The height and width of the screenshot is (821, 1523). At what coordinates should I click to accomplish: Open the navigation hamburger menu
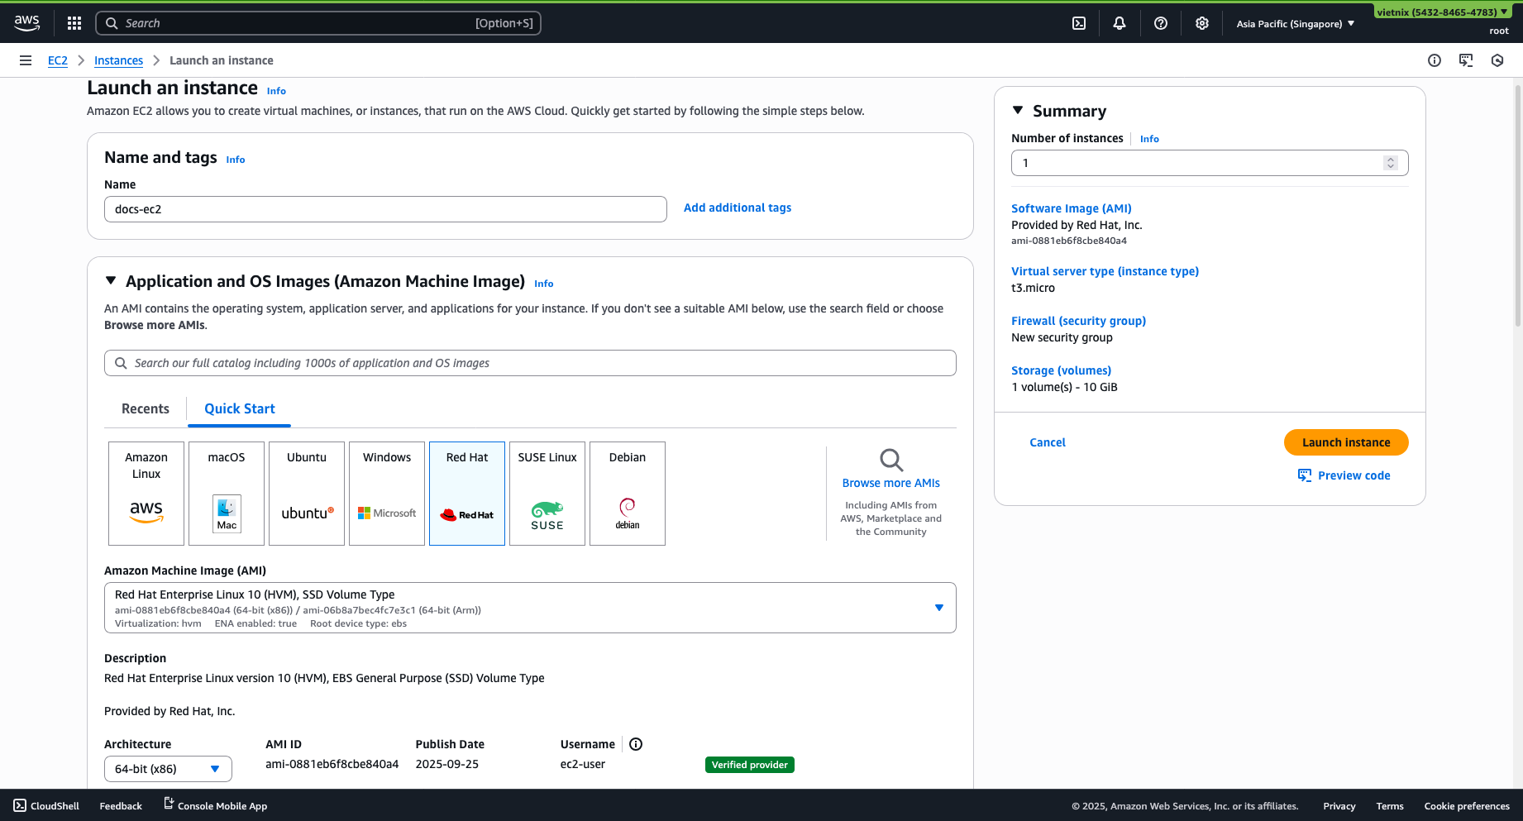pyautogui.click(x=26, y=60)
